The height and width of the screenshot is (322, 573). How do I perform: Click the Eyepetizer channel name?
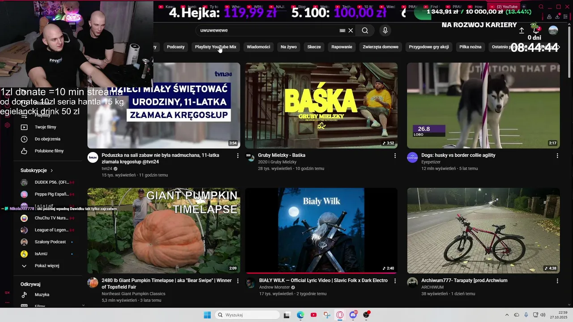[x=431, y=162]
